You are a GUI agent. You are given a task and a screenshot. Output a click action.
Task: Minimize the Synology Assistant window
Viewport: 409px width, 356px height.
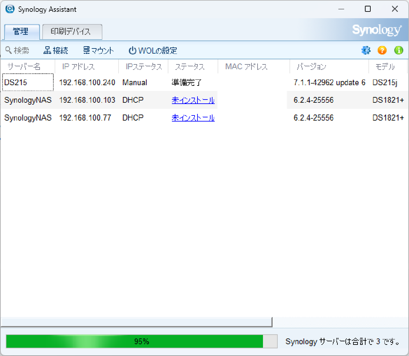(x=341, y=9)
